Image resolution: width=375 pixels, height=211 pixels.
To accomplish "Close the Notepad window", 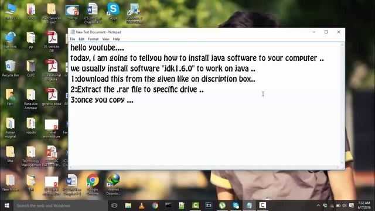I will point(339,32).
